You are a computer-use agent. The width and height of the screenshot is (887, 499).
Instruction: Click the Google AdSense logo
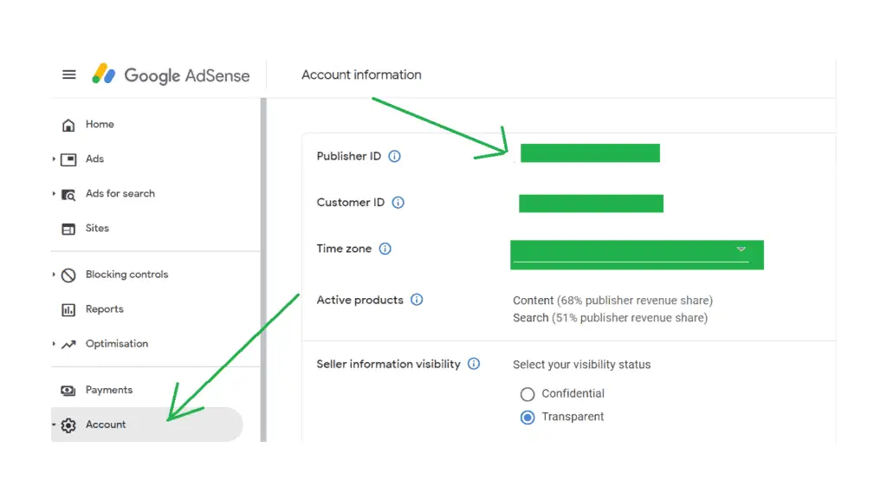[171, 75]
